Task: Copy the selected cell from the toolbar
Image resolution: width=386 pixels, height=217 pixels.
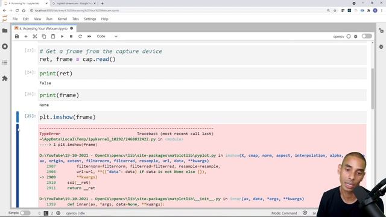Action: coord(44,36)
